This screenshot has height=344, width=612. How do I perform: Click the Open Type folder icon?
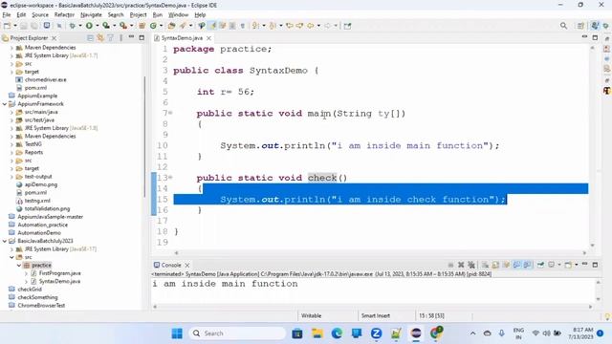171,26
